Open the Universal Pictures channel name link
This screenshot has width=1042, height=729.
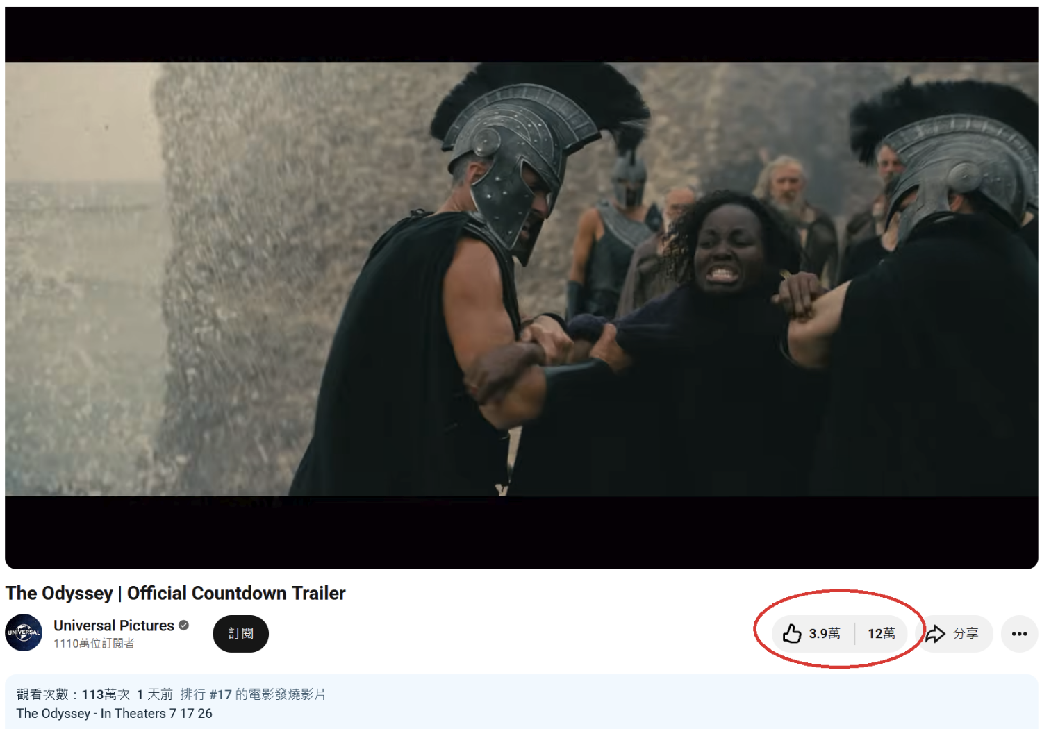pos(114,625)
